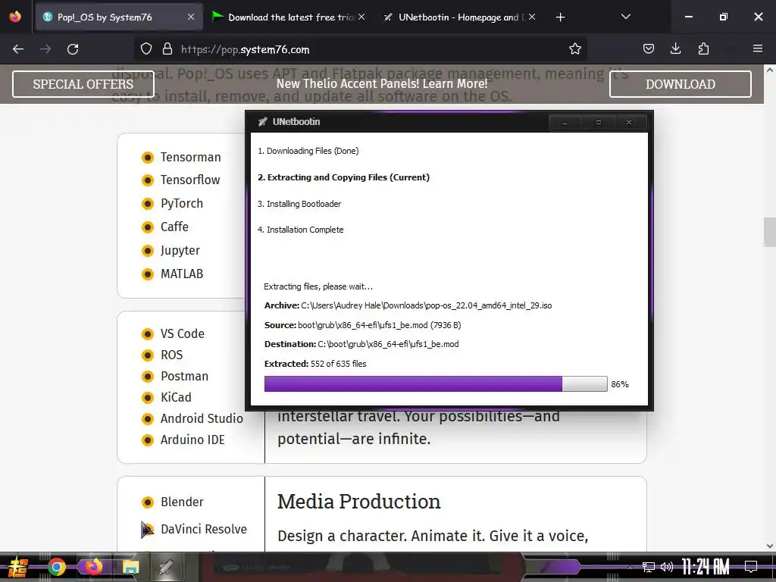776x582 pixels.
Task: Go back to the previous page
Action: coord(18,49)
